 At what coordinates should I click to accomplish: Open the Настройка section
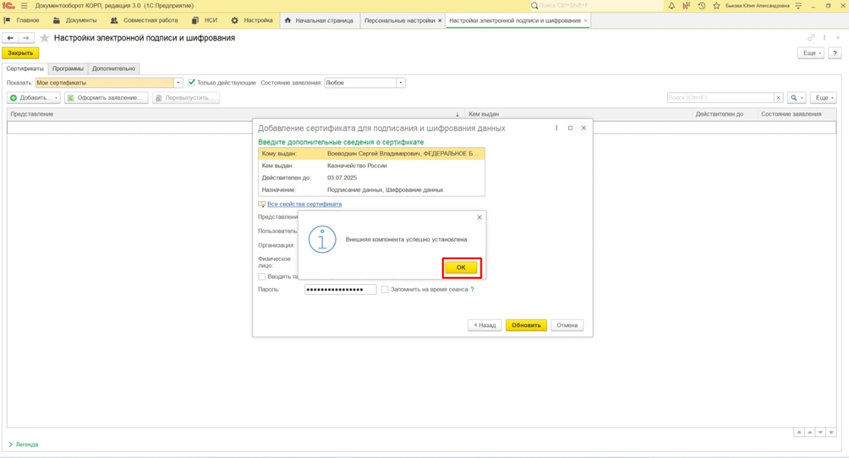[252, 20]
